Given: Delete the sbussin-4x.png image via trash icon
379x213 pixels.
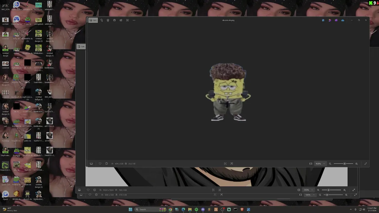Looking at the screenshot, I should [108, 20].
